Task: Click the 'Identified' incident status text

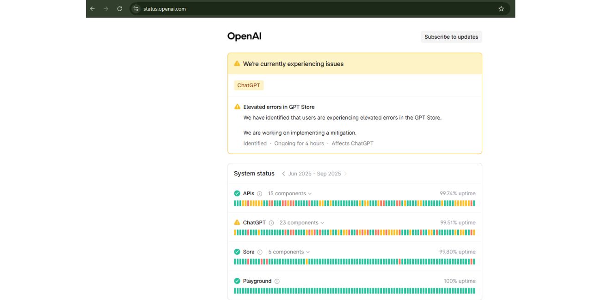Action: [255, 144]
